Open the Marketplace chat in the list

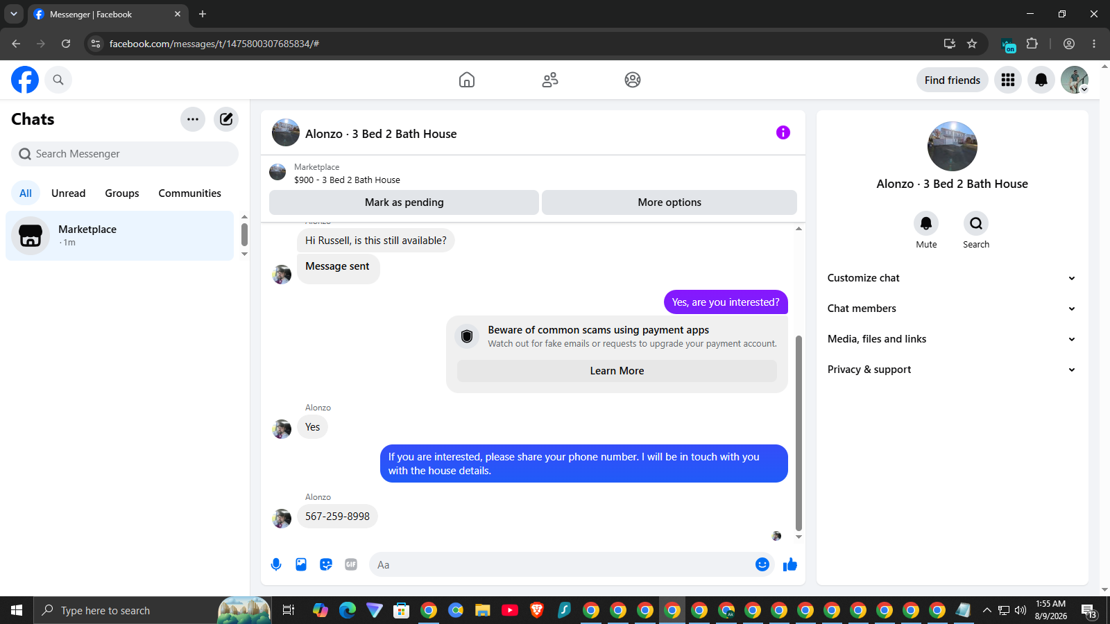(120, 236)
